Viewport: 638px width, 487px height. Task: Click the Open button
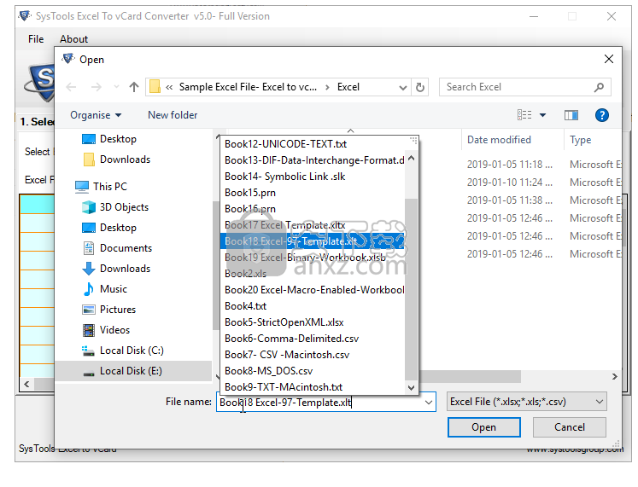point(483,427)
